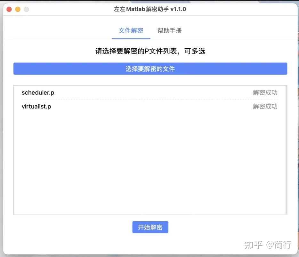
Task: Click the window title 左左Matlab解密助手 v1.1.0
Action: click(x=149, y=9)
